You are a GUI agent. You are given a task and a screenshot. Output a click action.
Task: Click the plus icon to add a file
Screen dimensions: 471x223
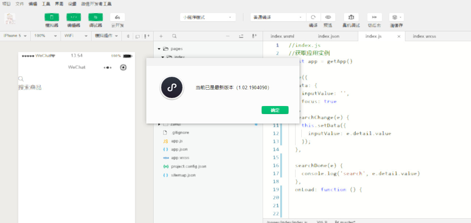161,36
